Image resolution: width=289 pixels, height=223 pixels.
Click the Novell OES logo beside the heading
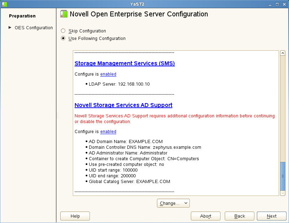[x=64, y=14]
